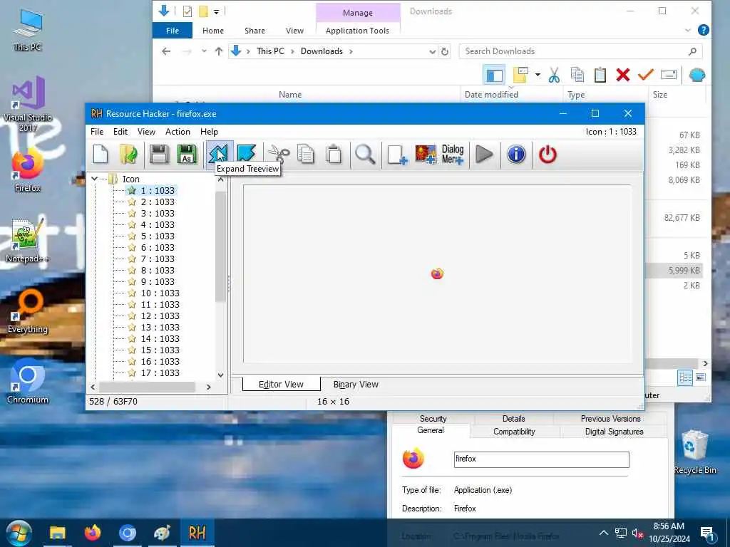Viewport: 730px width, 547px height.
Task: Click the firefox name field in Properties
Action: (542, 459)
